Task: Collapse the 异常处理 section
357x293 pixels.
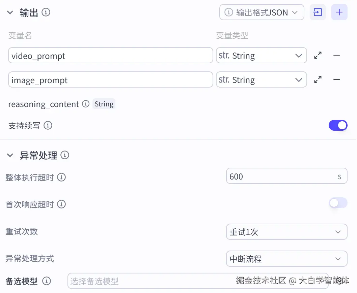Action: 10,156
